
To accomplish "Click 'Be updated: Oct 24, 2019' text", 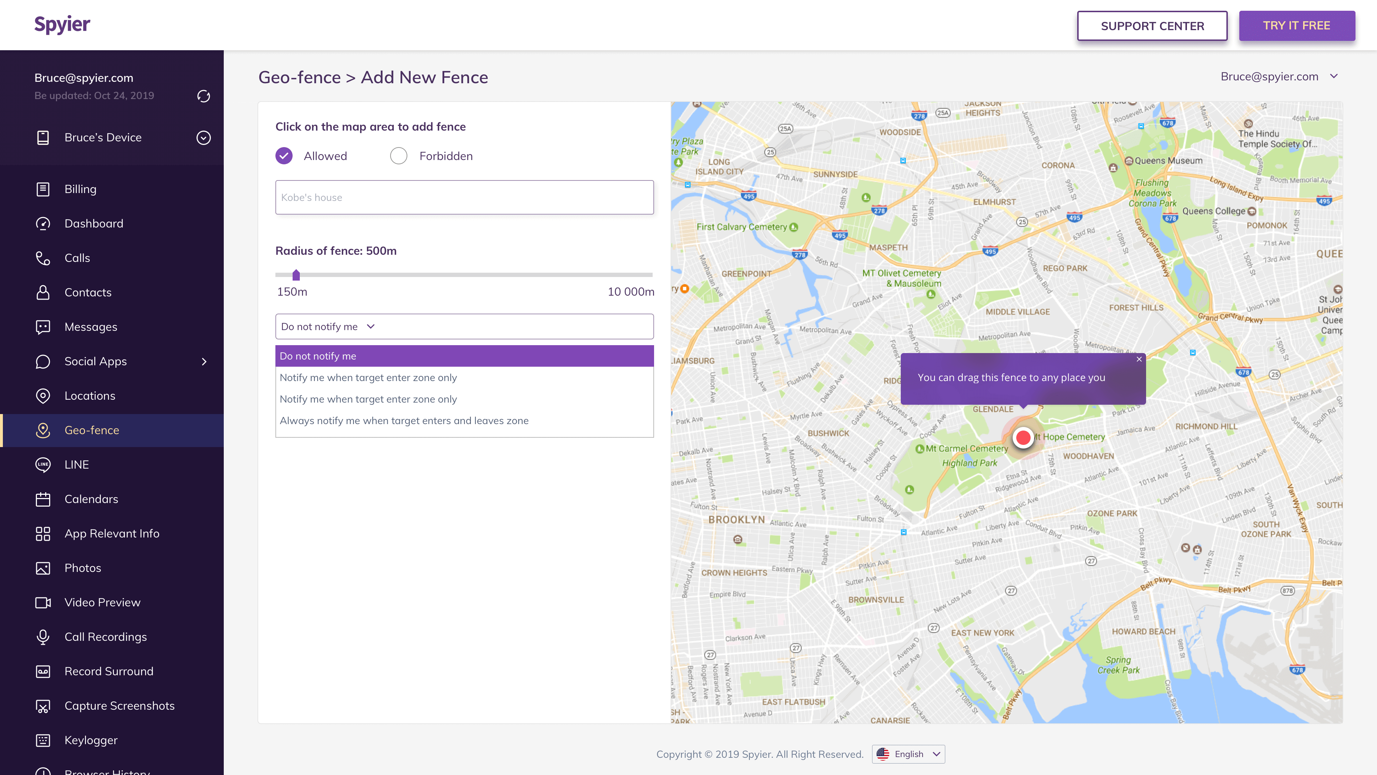I will (x=94, y=95).
